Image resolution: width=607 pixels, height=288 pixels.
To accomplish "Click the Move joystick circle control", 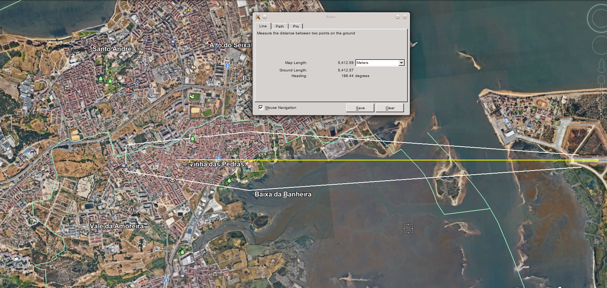I will coord(600,45).
